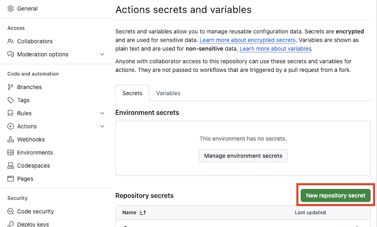Open Collaborators via its people icon
377x227 pixels.
11,41
